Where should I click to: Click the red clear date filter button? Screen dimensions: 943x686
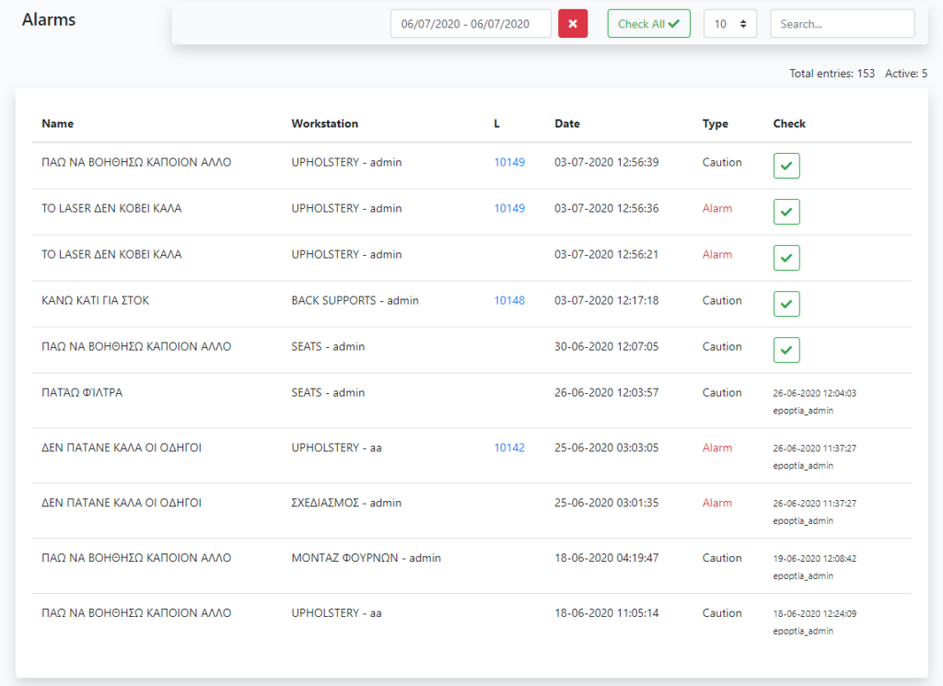click(572, 24)
